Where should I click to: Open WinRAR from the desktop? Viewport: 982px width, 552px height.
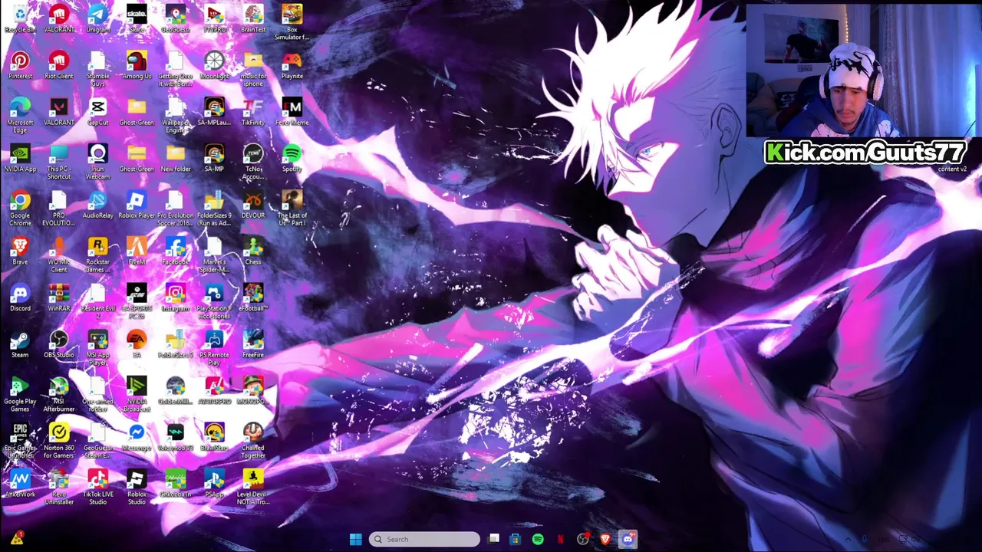coord(59,298)
